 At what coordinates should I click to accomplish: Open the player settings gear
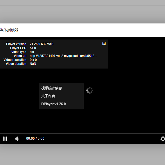[x=163, y=139]
